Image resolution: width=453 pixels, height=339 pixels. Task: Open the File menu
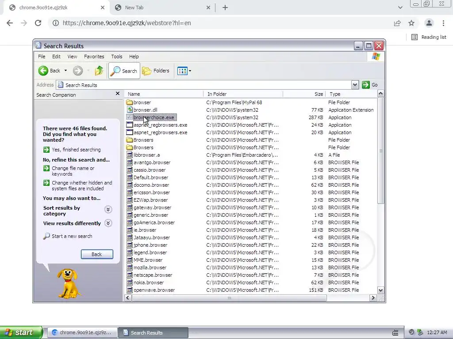pyautogui.click(x=42, y=56)
